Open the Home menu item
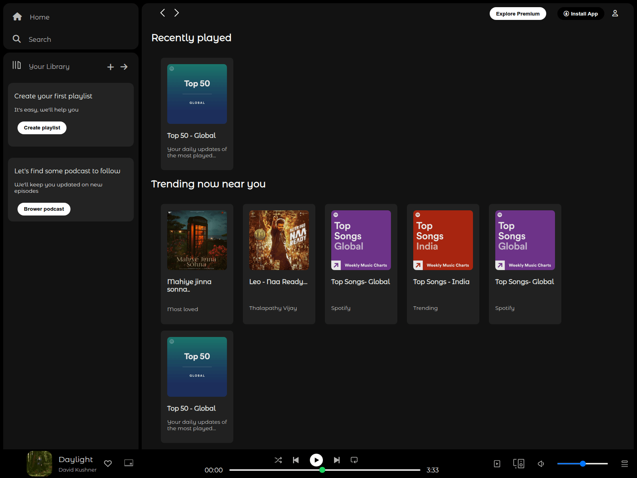 40,17
